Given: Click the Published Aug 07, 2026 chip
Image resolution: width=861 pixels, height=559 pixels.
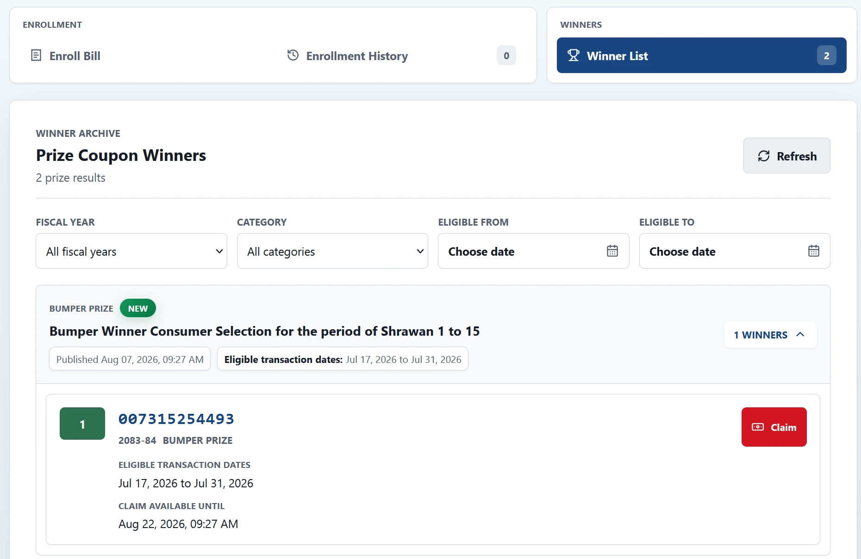Looking at the screenshot, I should [x=130, y=359].
